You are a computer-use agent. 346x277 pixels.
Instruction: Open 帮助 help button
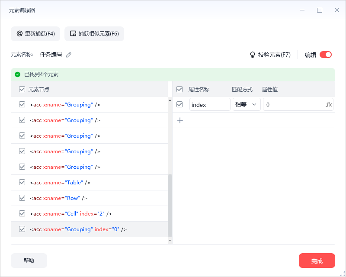(x=29, y=261)
